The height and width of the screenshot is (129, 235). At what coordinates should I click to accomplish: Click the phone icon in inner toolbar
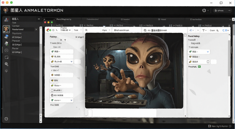(x=57, y=30)
